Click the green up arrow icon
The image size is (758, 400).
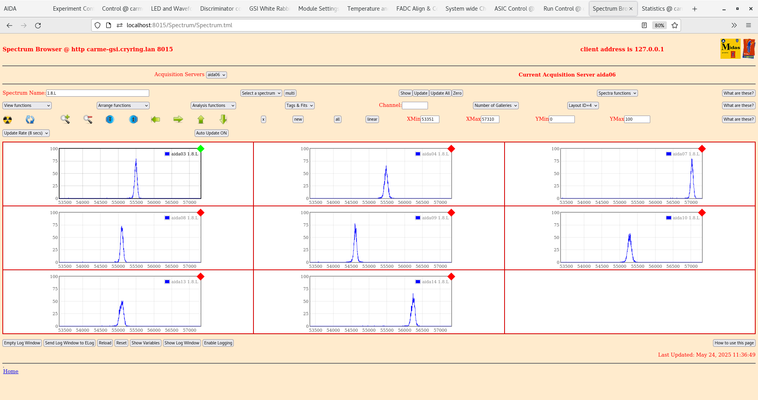pos(201,119)
